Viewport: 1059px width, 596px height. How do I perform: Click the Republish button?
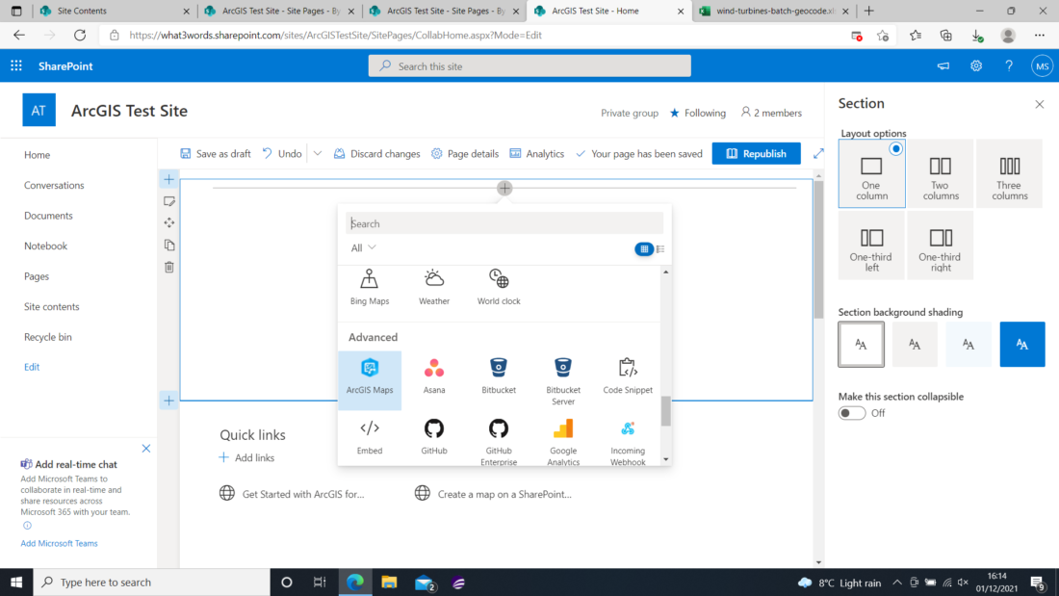(x=756, y=153)
